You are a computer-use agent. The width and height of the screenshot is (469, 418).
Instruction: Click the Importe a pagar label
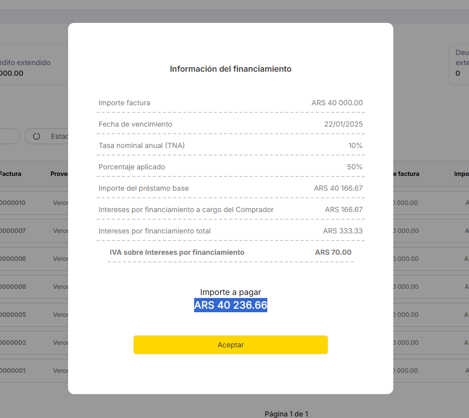coord(230,292)
